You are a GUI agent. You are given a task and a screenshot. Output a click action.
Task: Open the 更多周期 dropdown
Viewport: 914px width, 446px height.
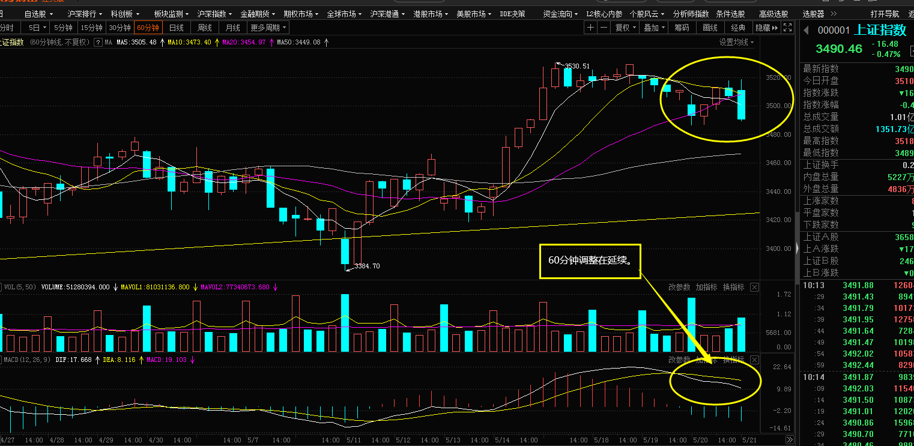268,28
